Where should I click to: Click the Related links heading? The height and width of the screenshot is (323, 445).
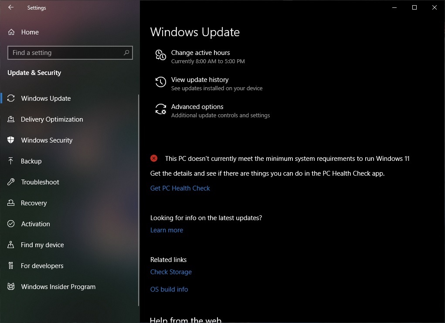(168, 260)
